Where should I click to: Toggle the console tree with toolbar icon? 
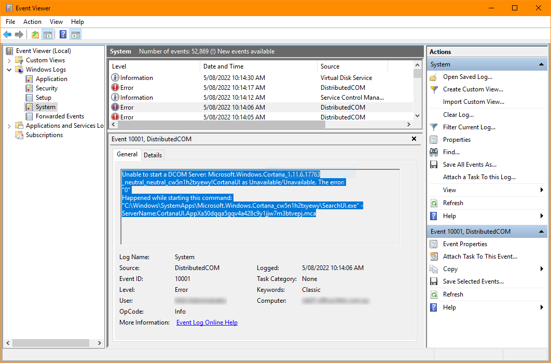(47, 34)
